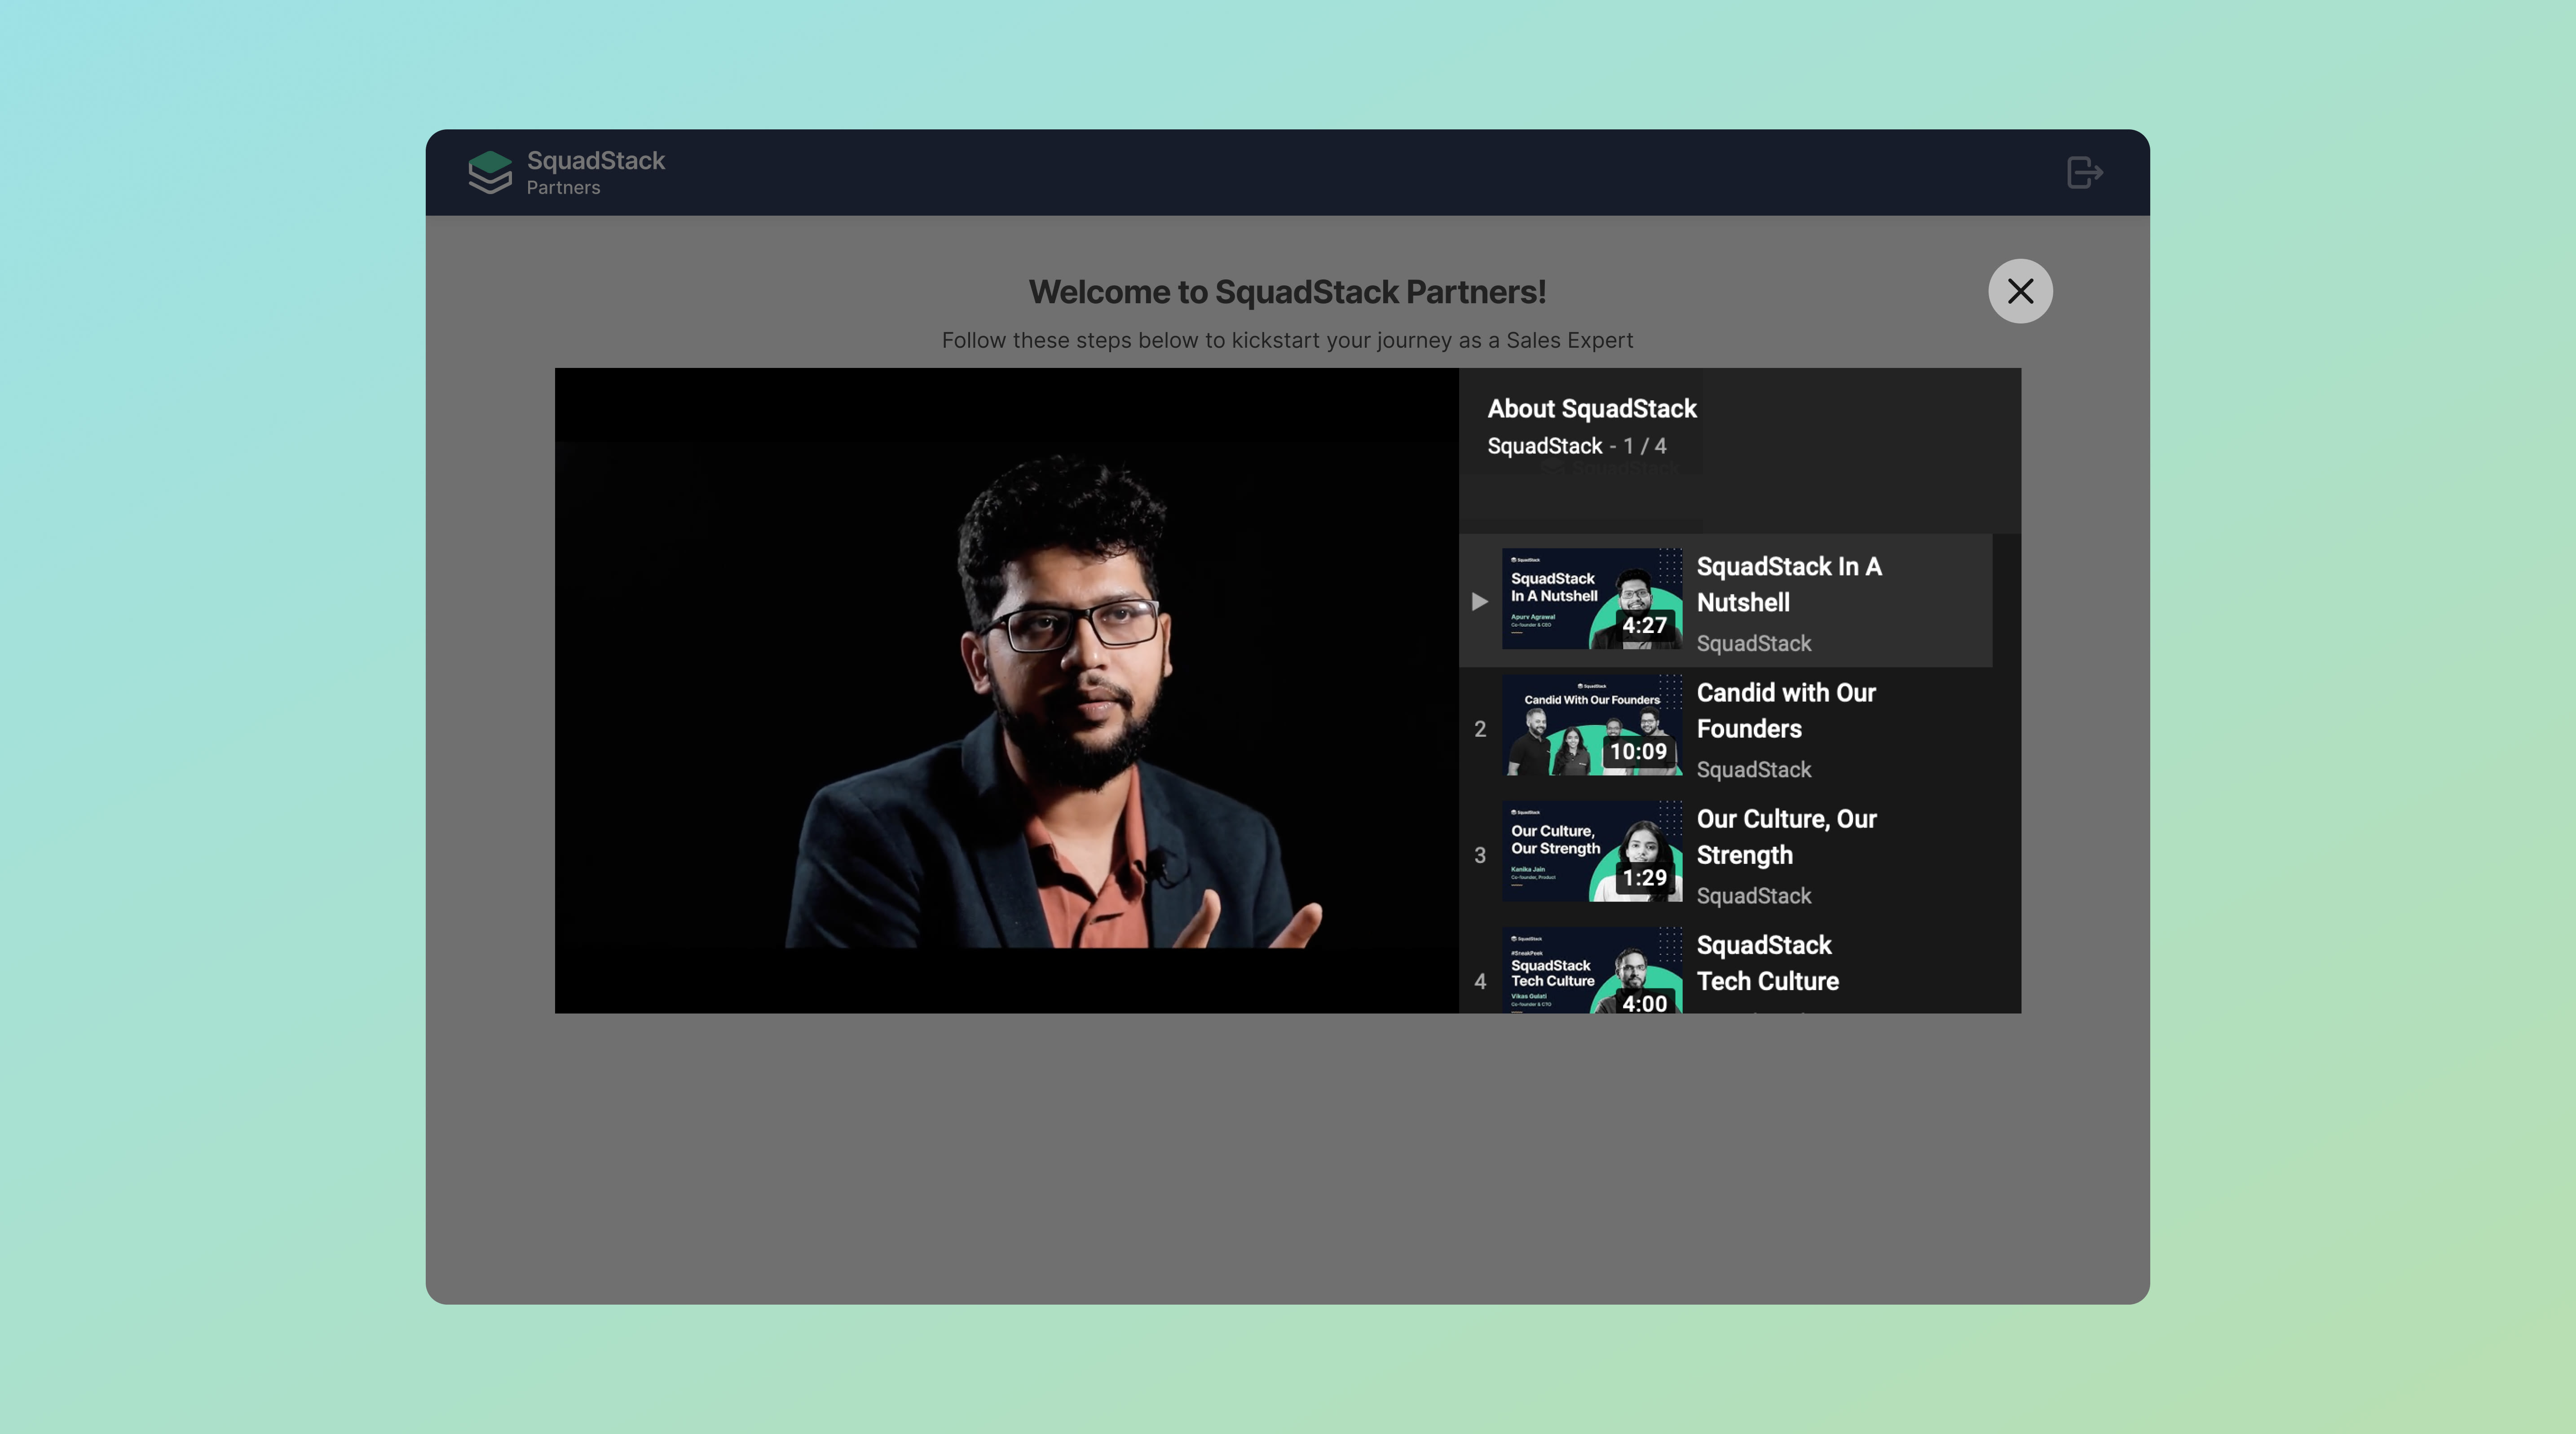Open the Candid With Our Founders thumbnail

pos(1592,725)
